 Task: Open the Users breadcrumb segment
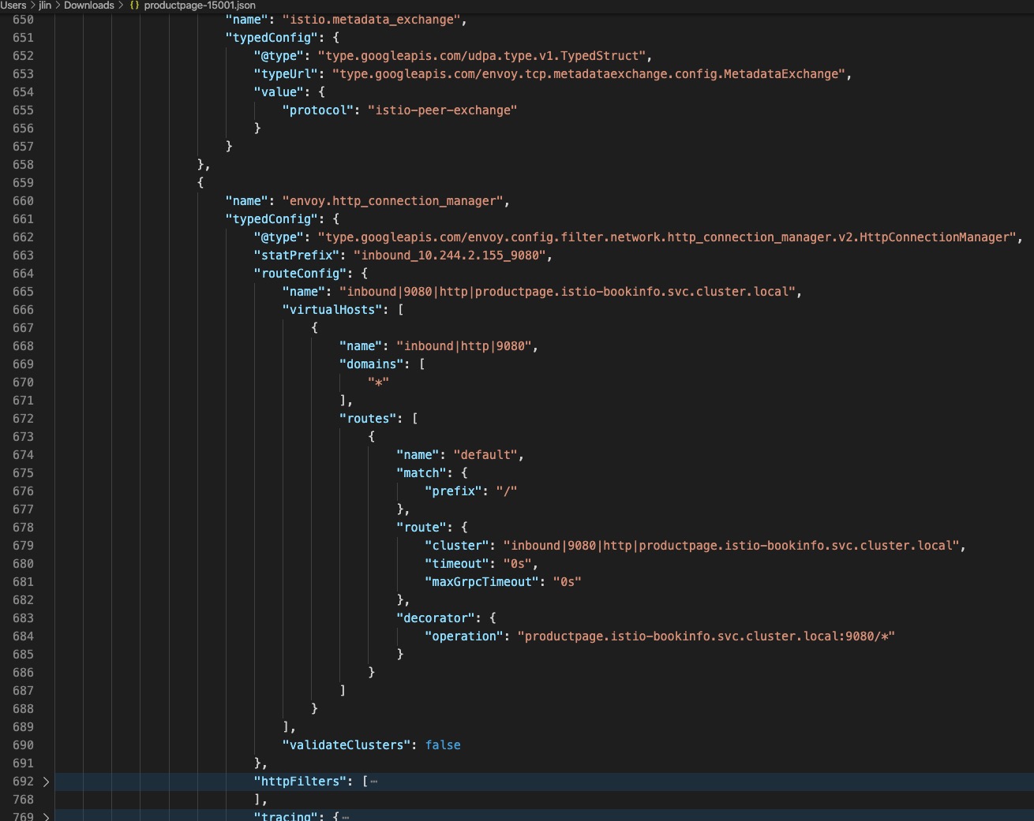point(13,6)
